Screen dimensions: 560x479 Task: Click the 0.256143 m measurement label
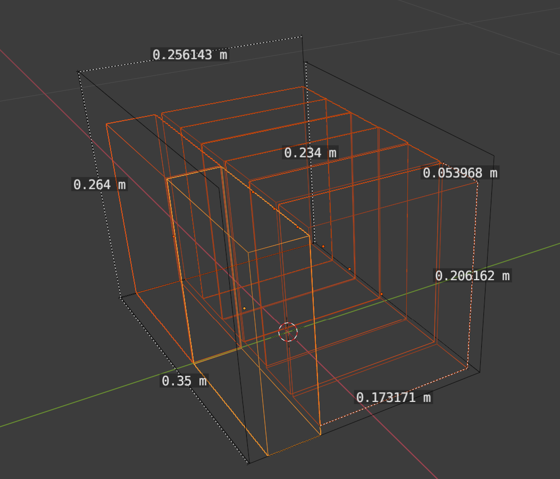(x=189, y=55)
